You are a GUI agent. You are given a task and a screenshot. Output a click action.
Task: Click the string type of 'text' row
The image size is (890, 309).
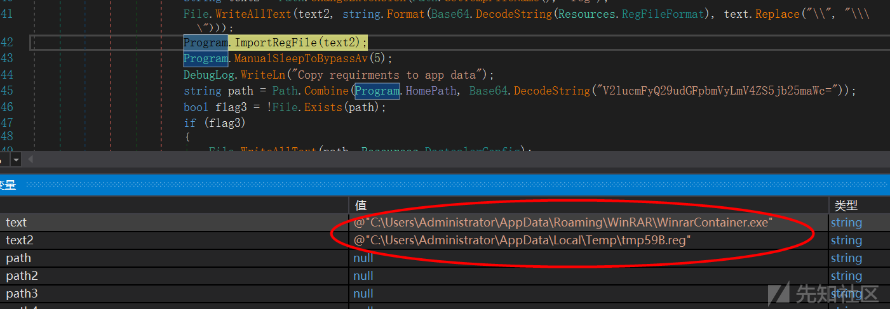tap(847, 222)
